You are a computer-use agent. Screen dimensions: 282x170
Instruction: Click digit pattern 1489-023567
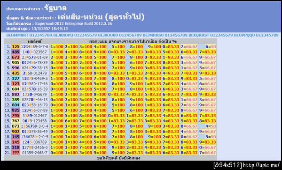click(x=35, y=52)
